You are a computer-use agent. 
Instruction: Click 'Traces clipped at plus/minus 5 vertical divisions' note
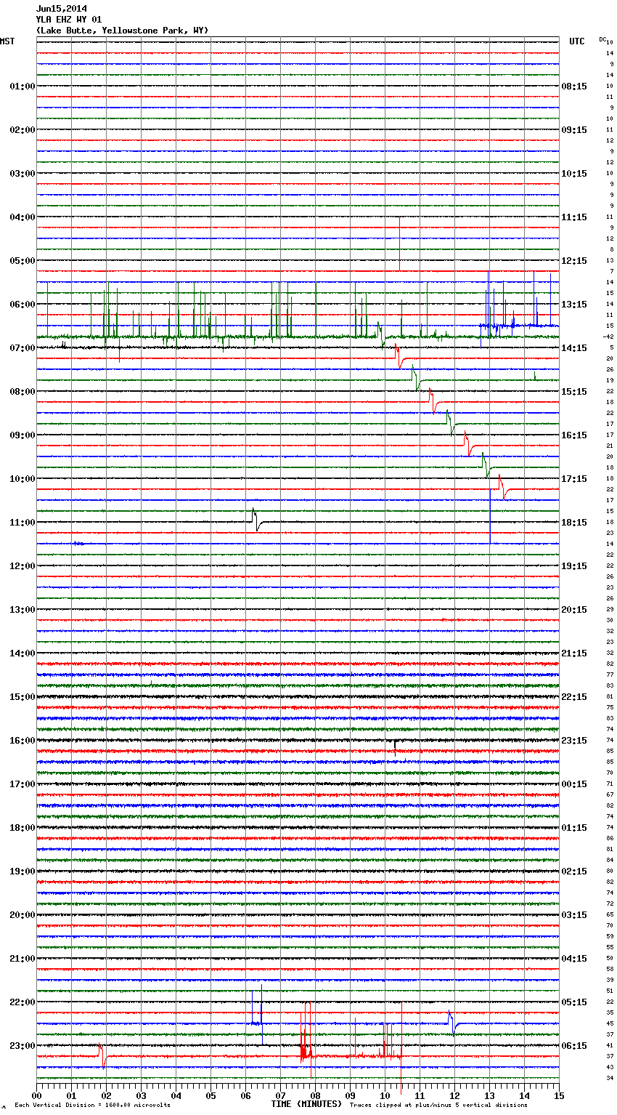coord(438,1105)
